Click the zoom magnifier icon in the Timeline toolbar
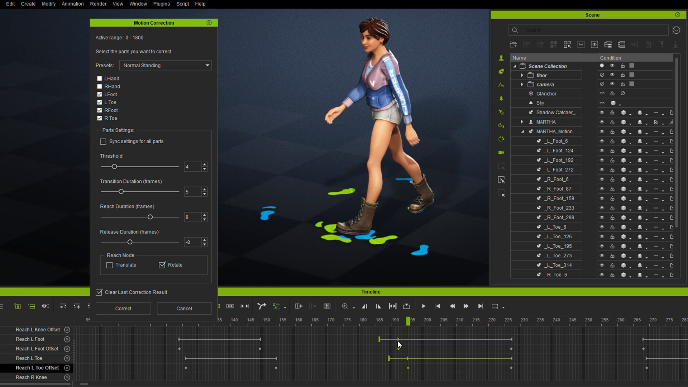 click(345, 306)
